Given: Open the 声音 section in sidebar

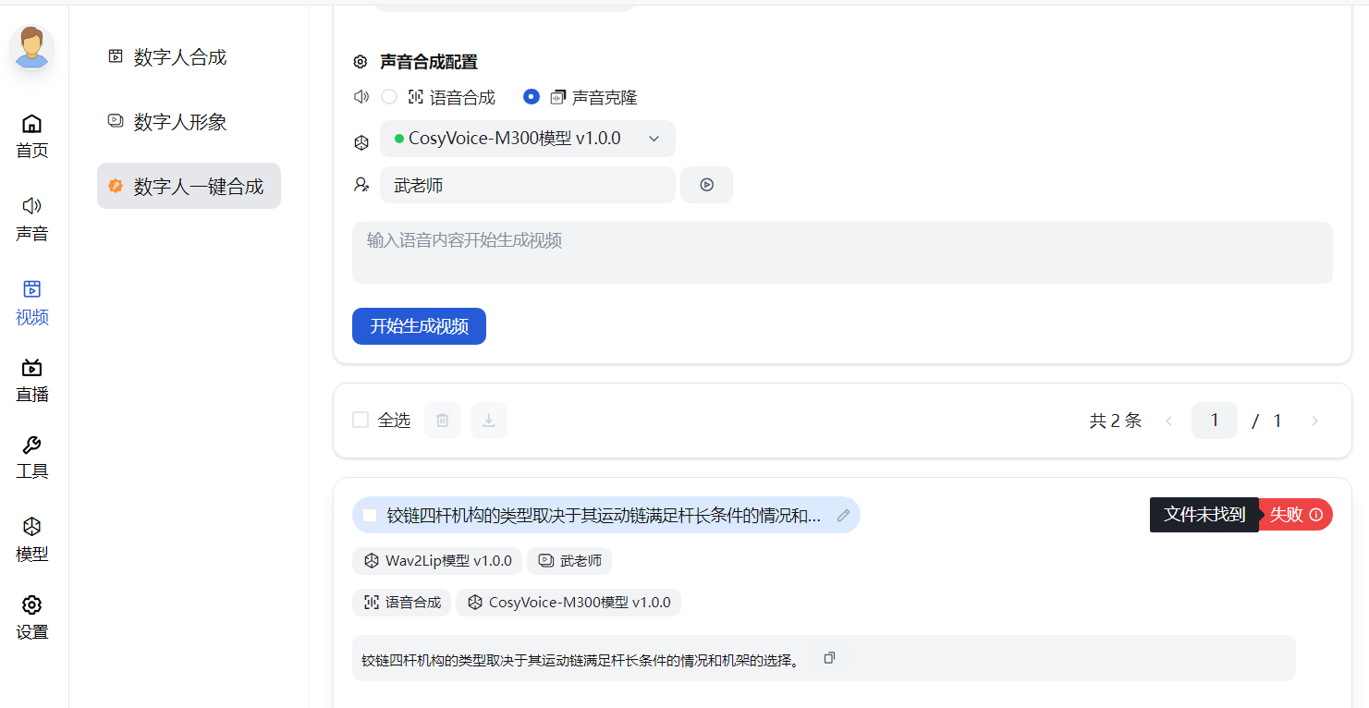Looking at the screenshot, I should click(32, 219).
